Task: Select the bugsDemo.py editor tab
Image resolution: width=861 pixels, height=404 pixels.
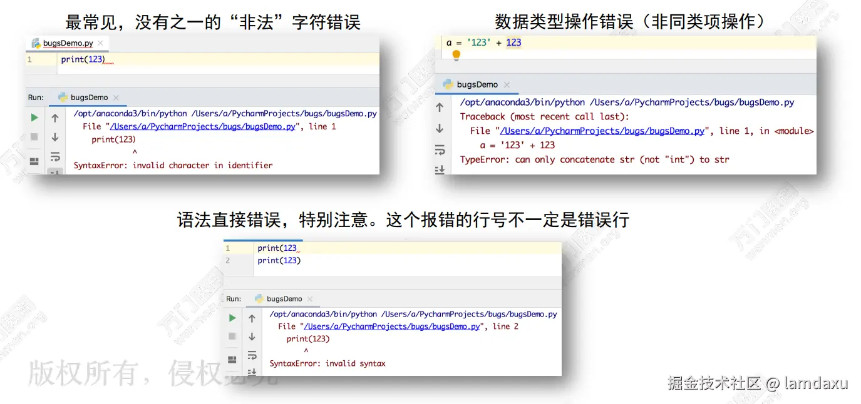Action: pyautogui.click(x=68, y=43)
